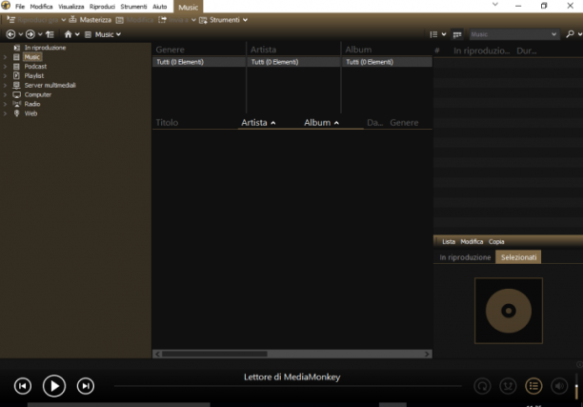
Task: Expand the Music tree node arrow
Action: tap(5, 57)
